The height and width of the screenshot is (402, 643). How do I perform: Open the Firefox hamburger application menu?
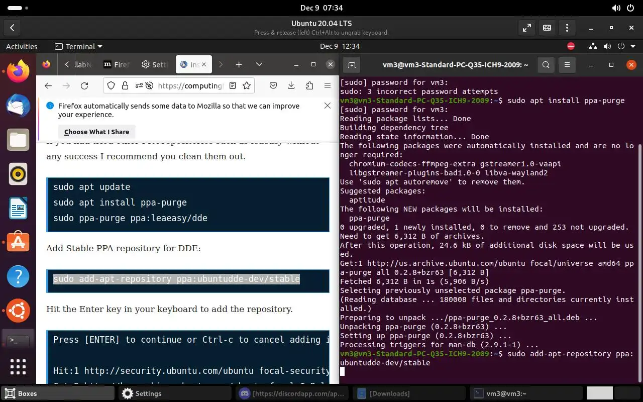click(328, 85)
